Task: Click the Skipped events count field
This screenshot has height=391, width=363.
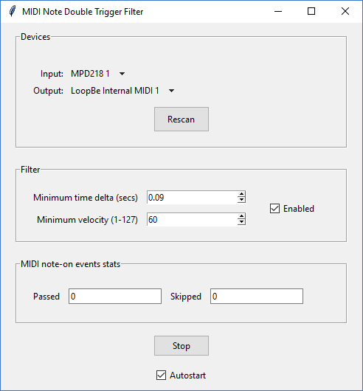Action: pyautogui.click(x=257, y=297)
